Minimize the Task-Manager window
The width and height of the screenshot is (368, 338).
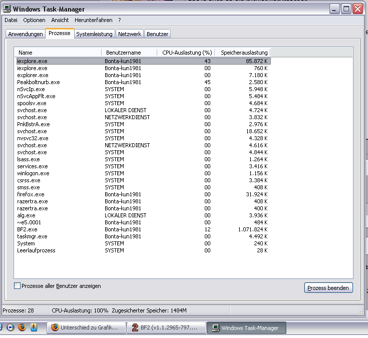coord(334,9)
